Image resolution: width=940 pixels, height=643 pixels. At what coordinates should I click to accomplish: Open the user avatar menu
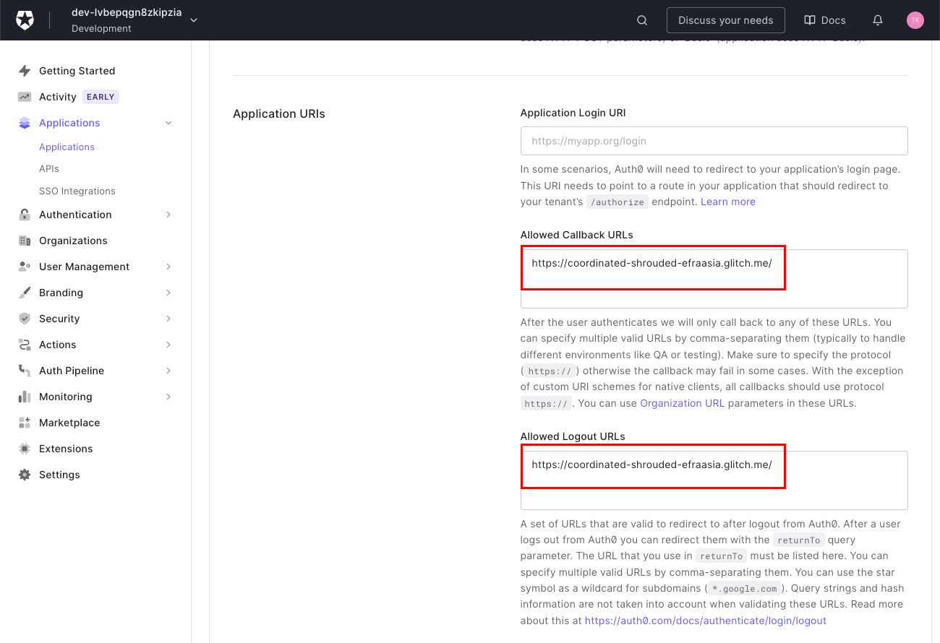coord(915,20)
